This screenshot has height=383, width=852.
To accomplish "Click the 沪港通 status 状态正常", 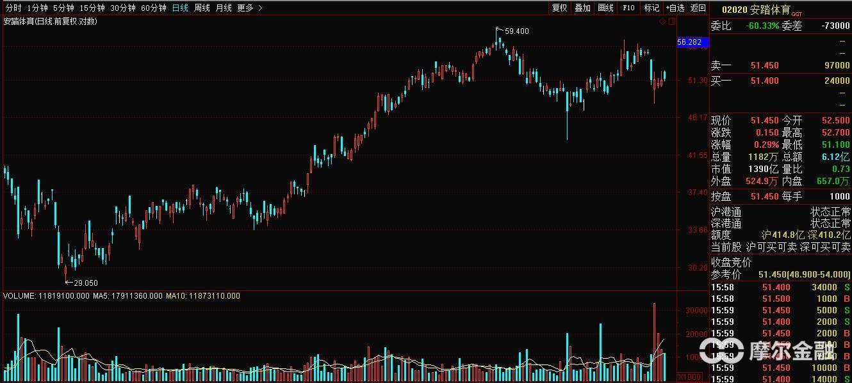I will point(831,212).
